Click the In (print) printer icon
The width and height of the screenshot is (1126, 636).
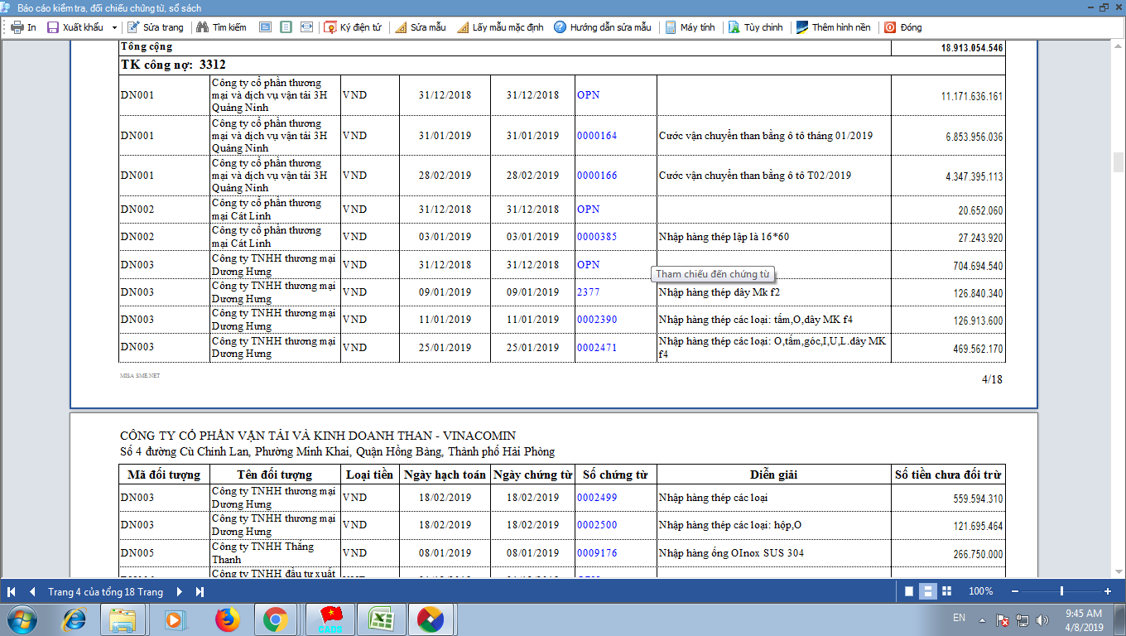[17, 27]
